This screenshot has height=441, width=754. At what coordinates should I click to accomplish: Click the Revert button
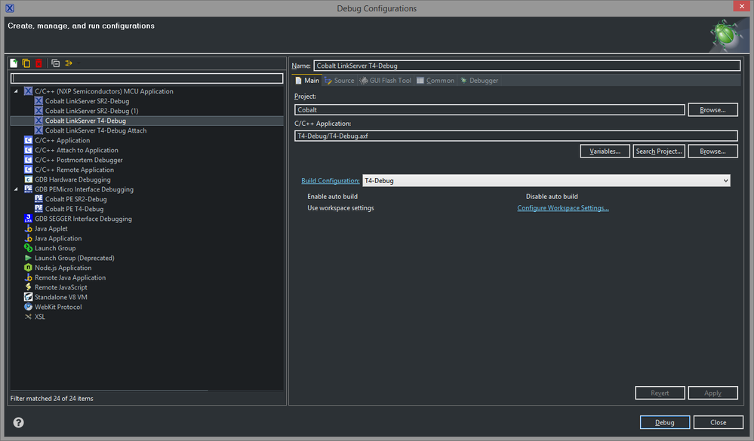(x=660, y=393)
